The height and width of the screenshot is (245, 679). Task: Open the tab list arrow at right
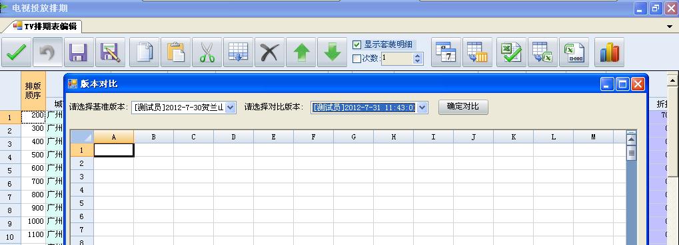pos(670,27)
